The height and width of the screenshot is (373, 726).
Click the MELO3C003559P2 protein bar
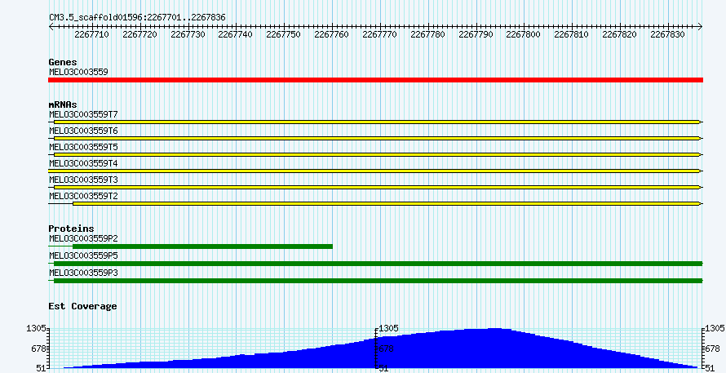coord(191,246)
